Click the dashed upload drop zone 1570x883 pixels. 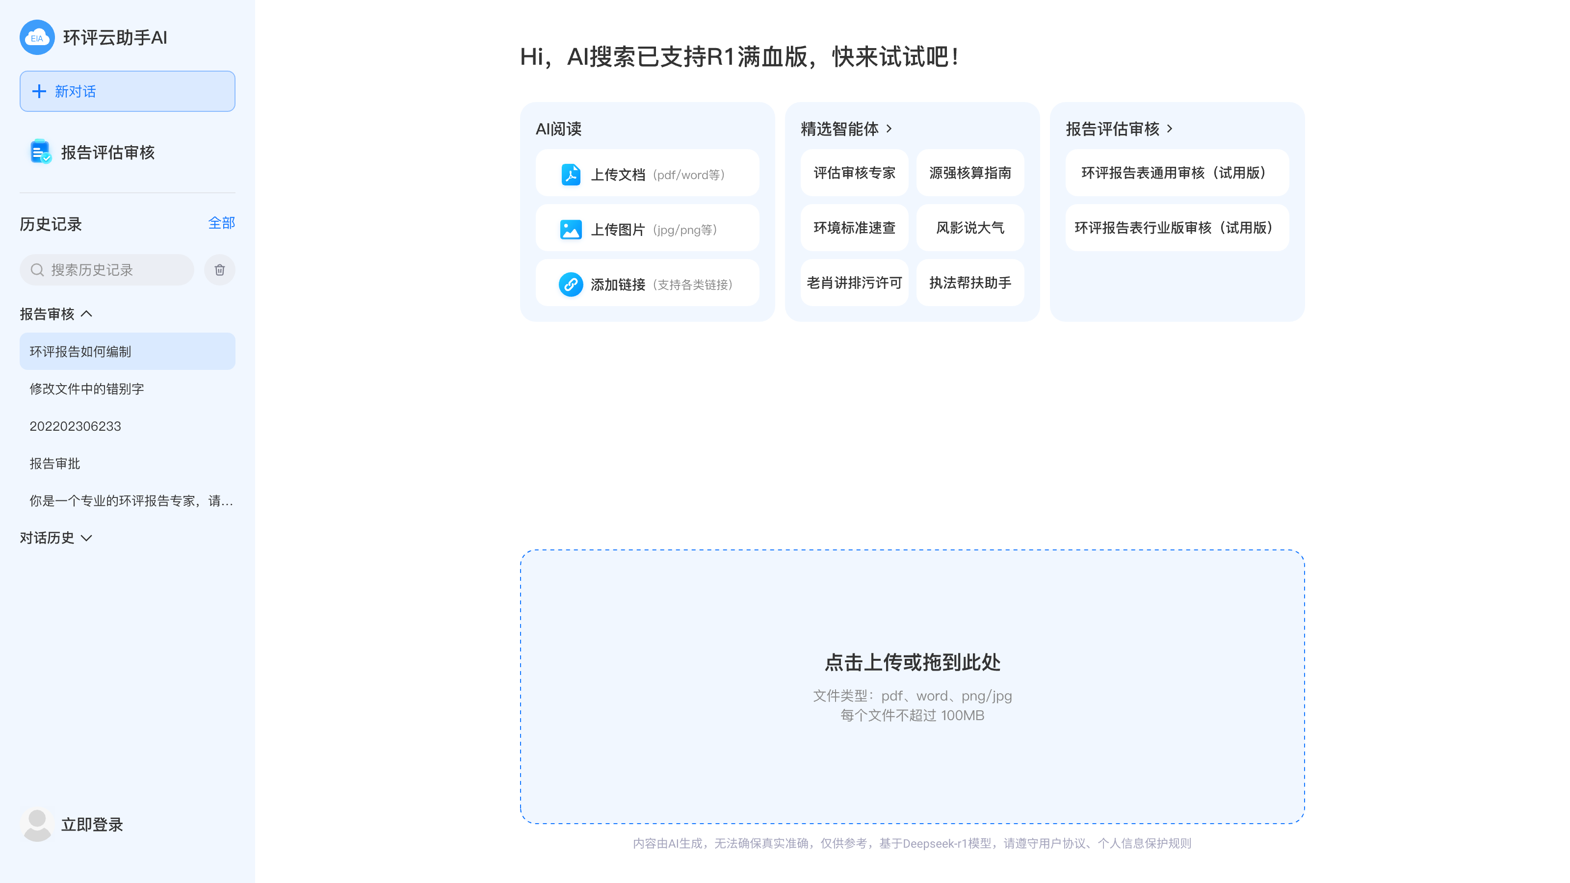[x=912, y=686]
